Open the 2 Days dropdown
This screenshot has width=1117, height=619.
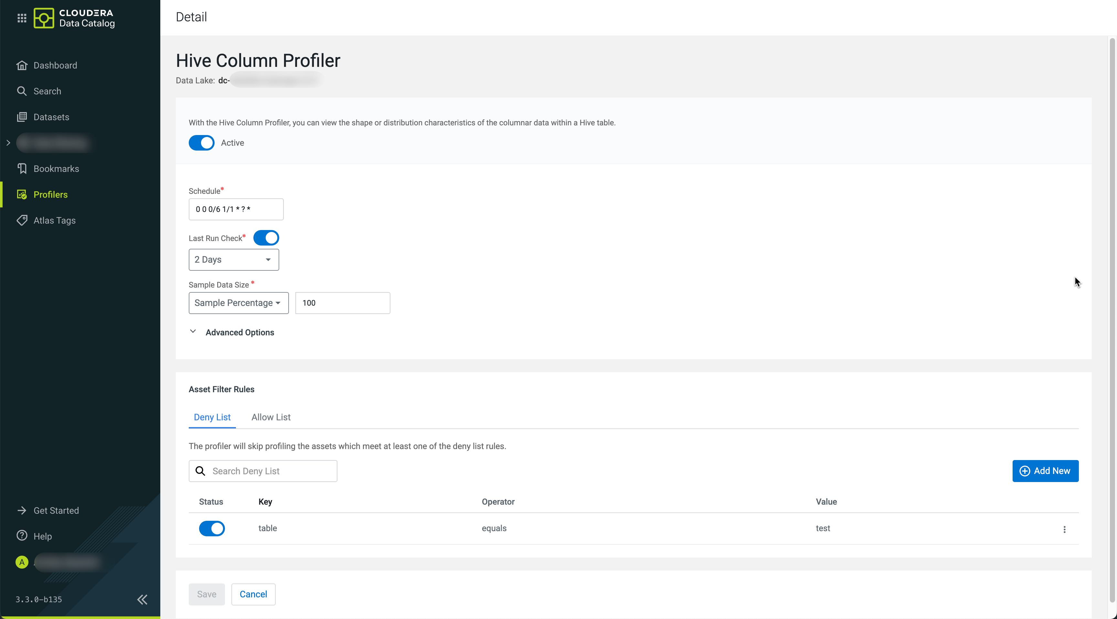[234, 260]
